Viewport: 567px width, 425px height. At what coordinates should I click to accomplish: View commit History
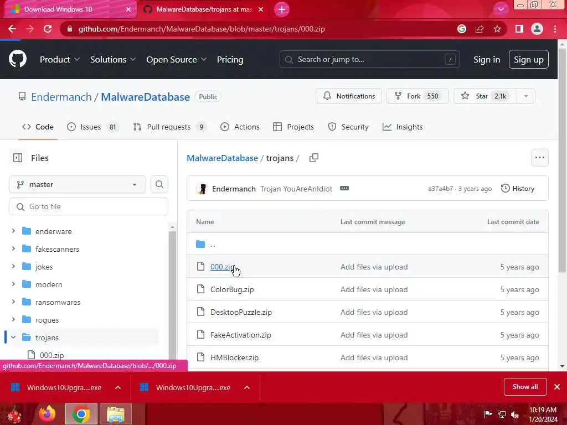(x=518, y=188)
